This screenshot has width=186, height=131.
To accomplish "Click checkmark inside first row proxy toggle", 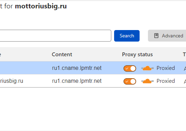I will tap(127, 69).
